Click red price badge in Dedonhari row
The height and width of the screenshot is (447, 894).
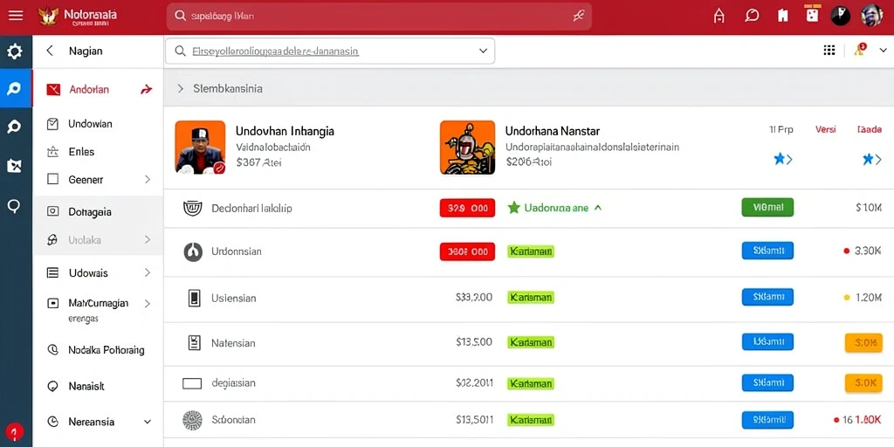tap(468, 208)
